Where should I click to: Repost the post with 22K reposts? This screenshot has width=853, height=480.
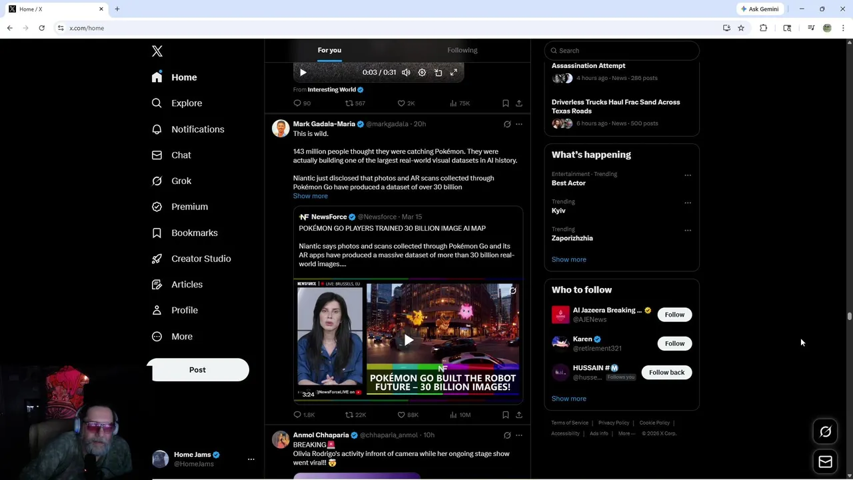point(356,415)
